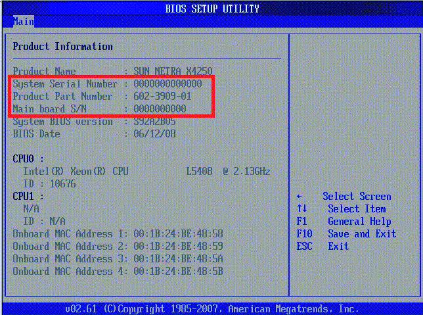Click the BIOS SETUP UTILITY title bar

click(x=212, y=9)
